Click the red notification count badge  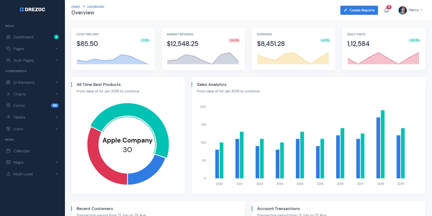389,7
